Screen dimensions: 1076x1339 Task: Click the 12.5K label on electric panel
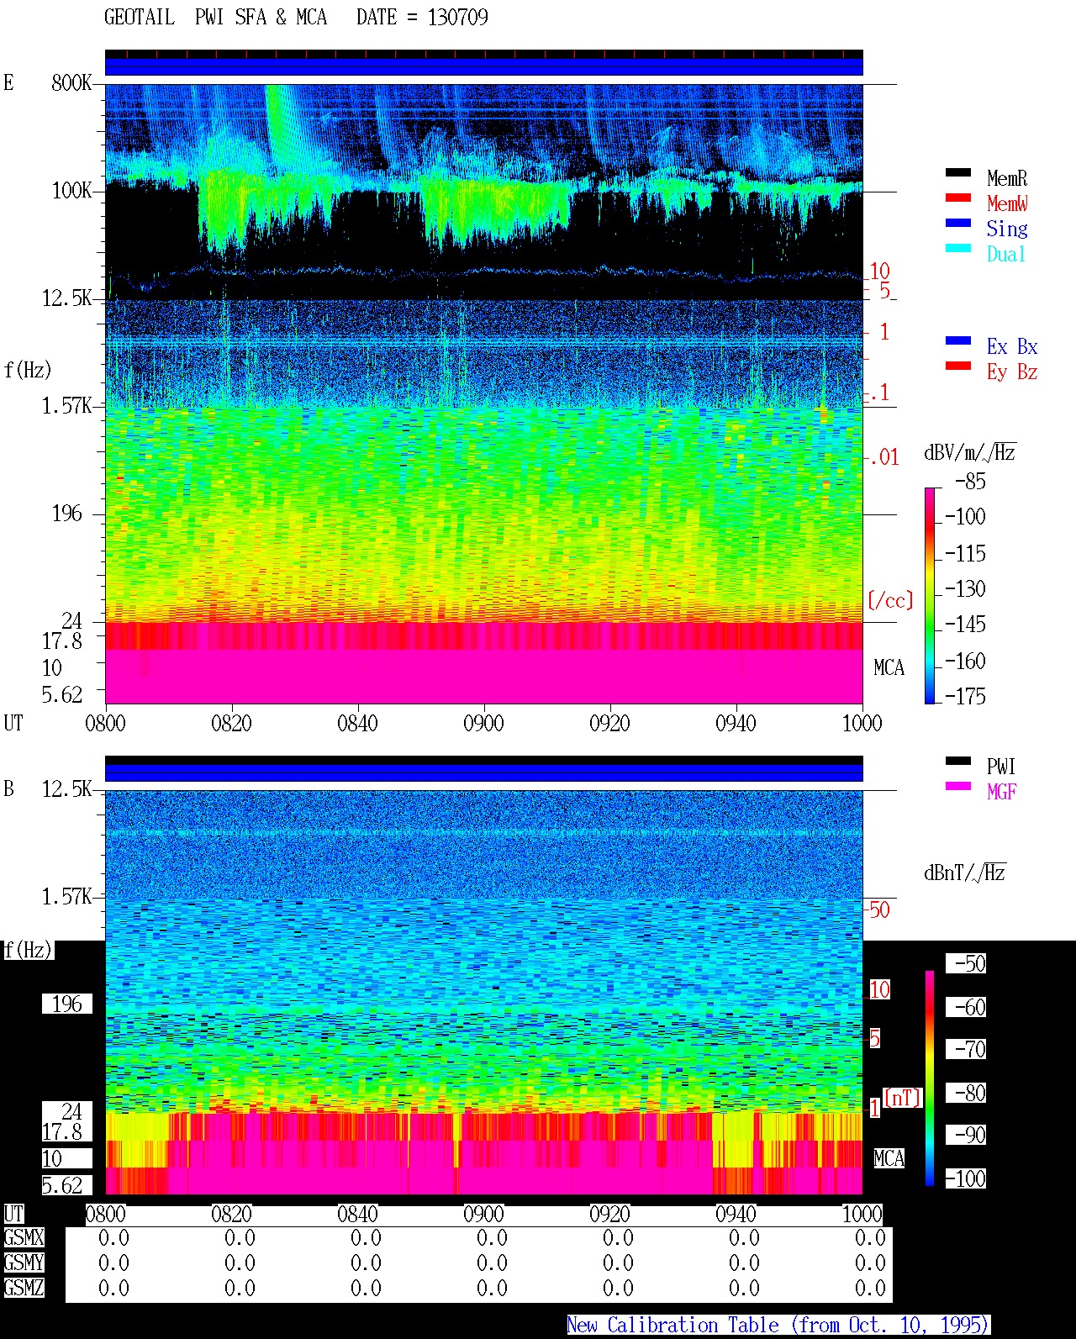(x=67, y=298)
